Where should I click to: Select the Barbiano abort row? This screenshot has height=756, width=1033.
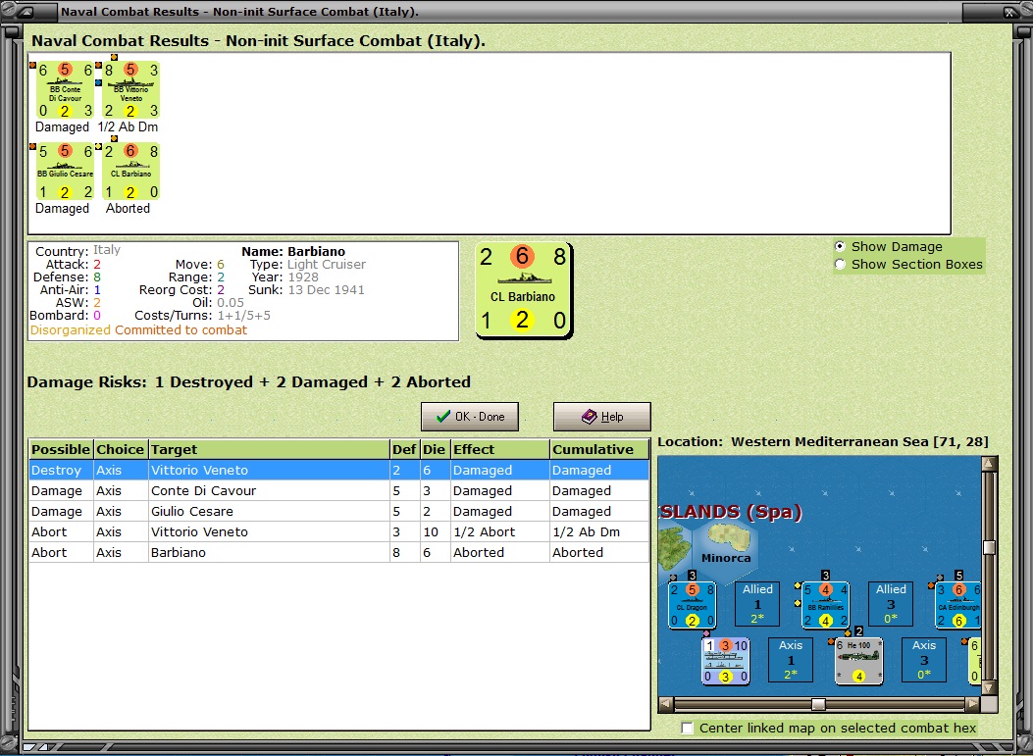[x=339, y=552]
